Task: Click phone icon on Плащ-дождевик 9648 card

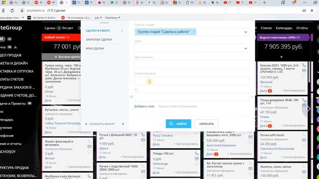Action: 304,100
